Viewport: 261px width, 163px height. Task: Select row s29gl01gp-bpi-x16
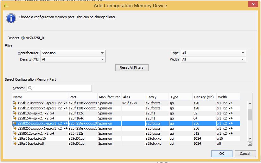coord(126,138)
